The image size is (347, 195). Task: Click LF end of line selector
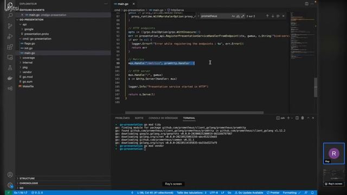tap(223, 193)
